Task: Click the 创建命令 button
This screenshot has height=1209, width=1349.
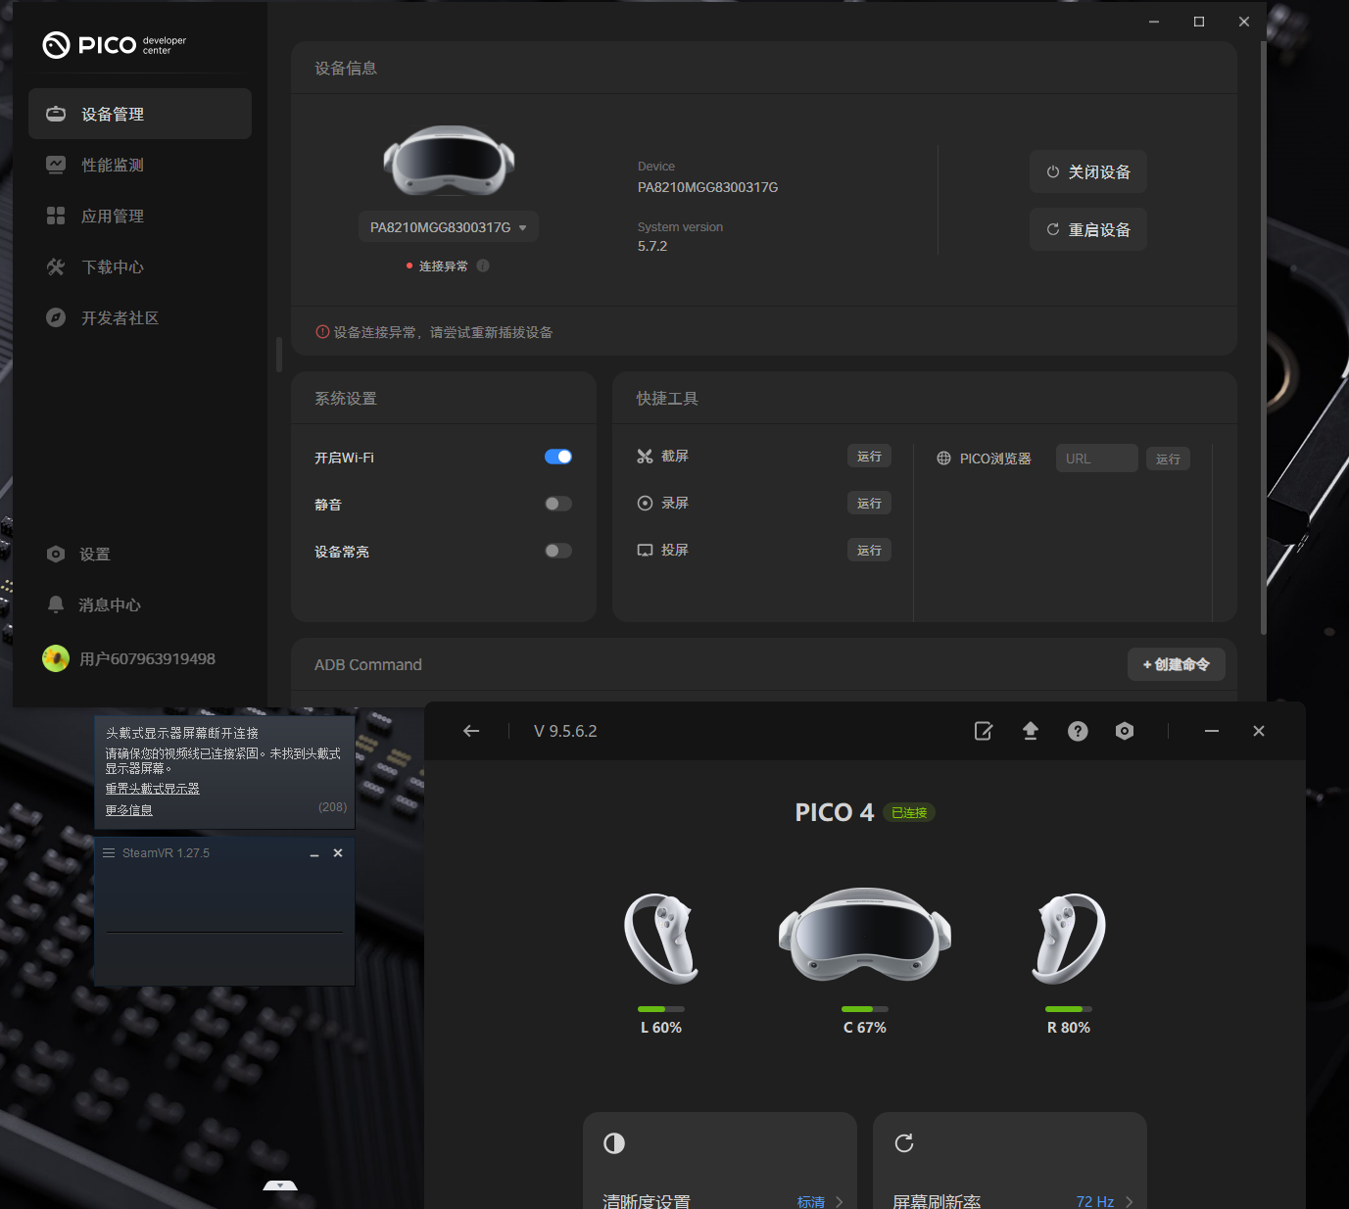Action: coord(1177,664)
